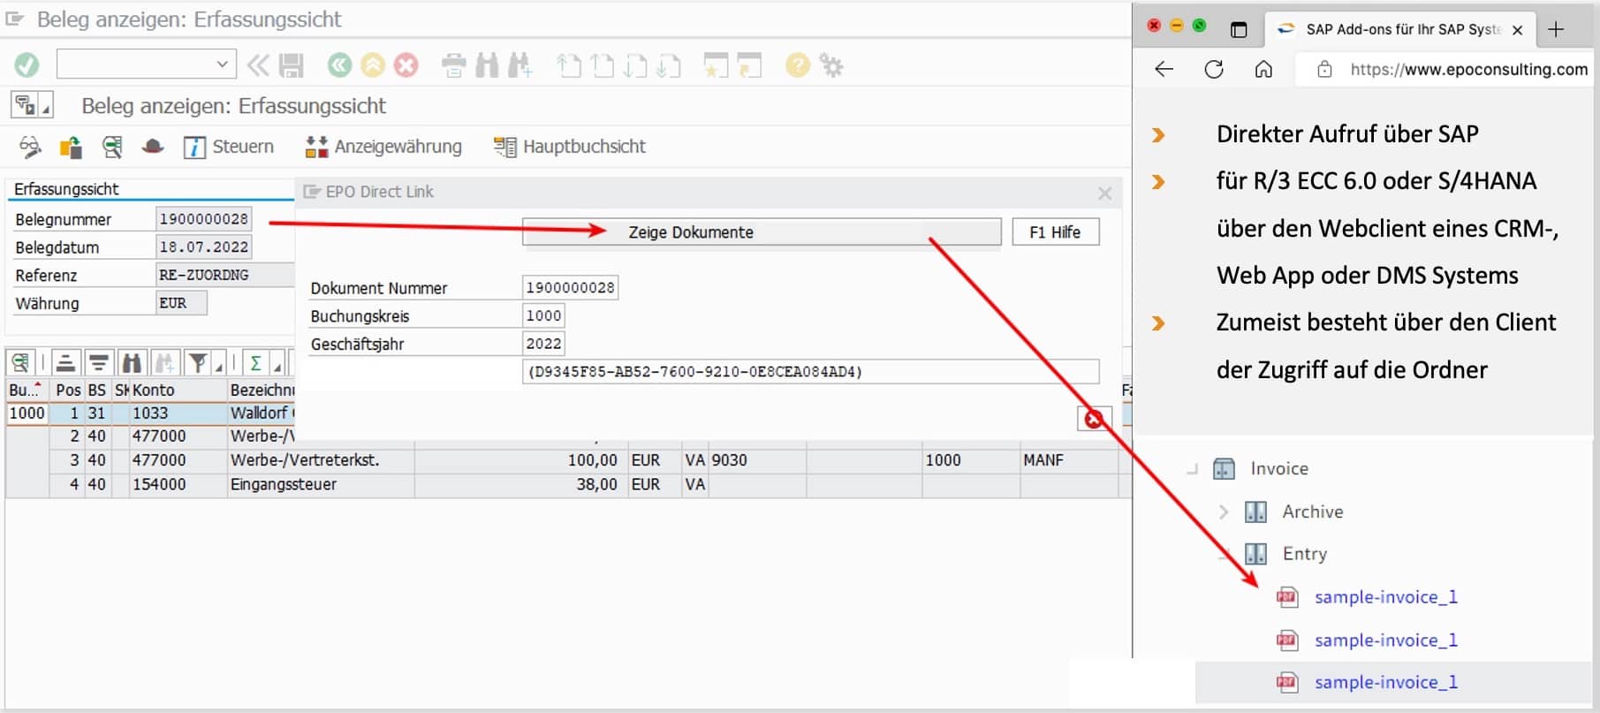This screenshot has width=1600, height=713.
Task: Click Sort Descending icon in grid toolbar
Action: pos(99,362)
